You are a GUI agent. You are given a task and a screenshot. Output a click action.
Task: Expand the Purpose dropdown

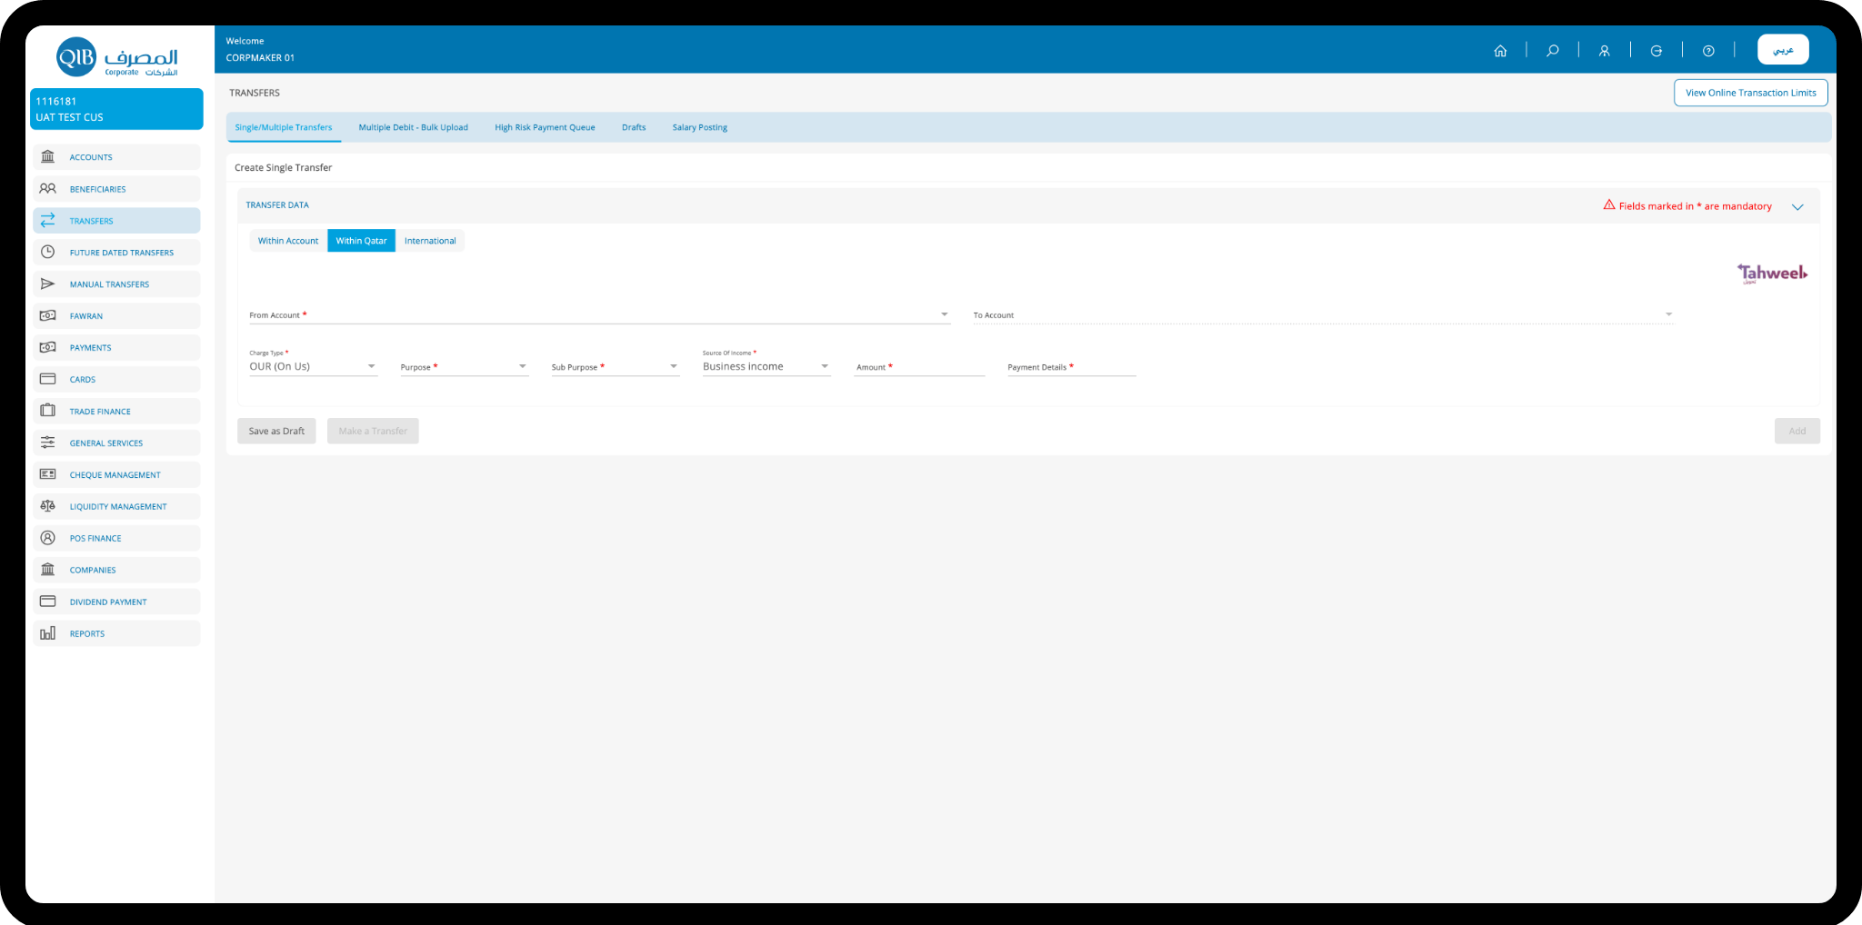[x=464, y=366]
